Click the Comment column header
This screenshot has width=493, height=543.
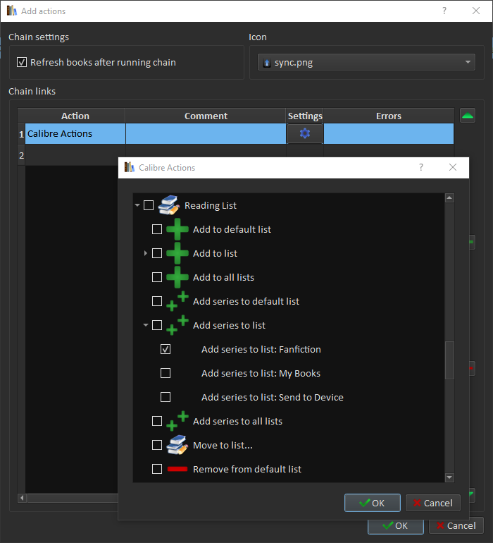click(x=206, y=116)
